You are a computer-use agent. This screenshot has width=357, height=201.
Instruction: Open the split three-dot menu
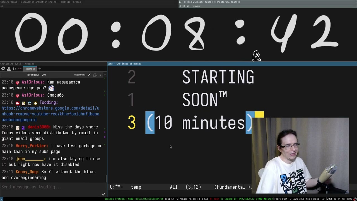(100, 75)
